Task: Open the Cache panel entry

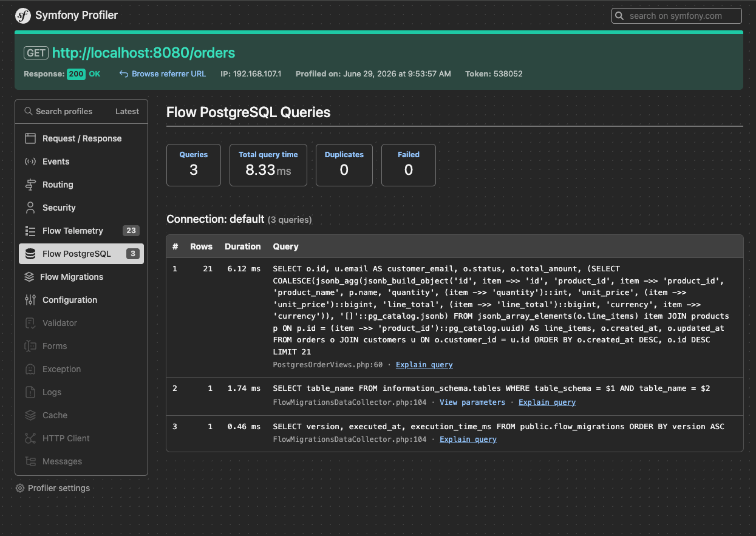Action: pyautogui.click(x=81, y=415)
